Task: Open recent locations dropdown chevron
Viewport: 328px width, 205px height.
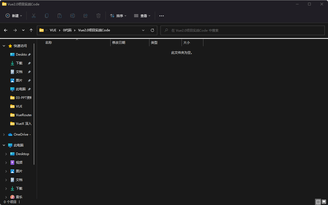Action: (x=23, y=30)
